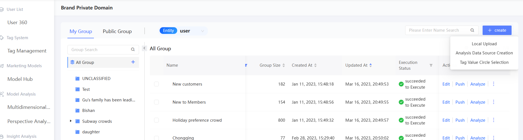Click the plus icon beside All Group
The image size is (523, 140).
[133, 62]
